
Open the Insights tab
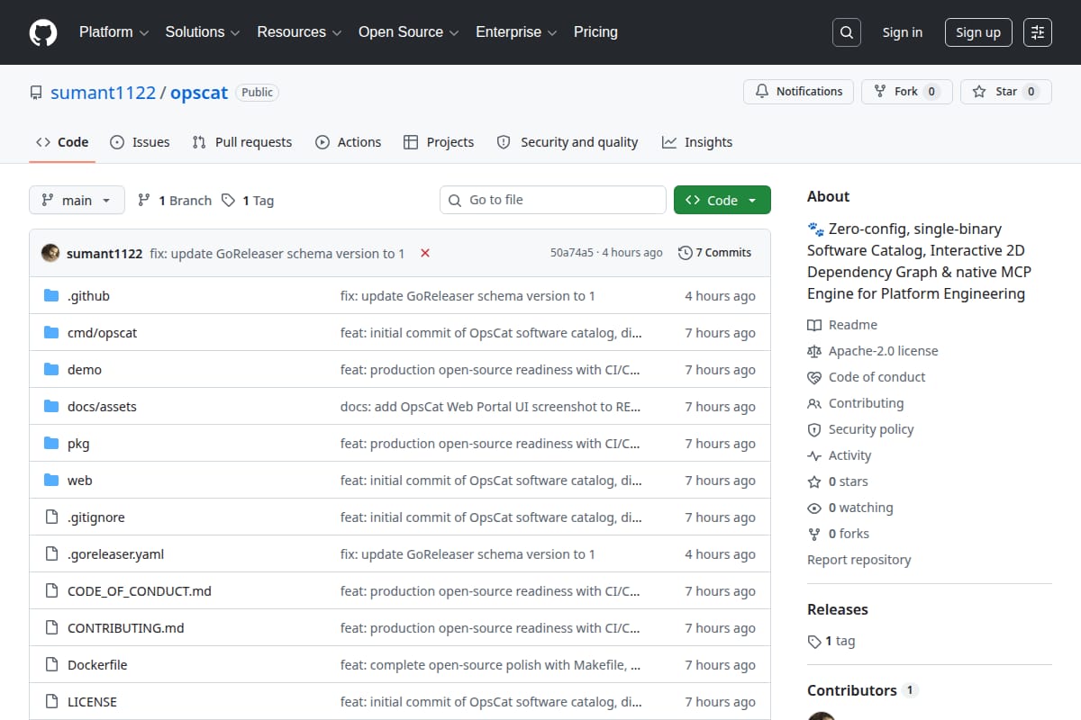click(697, 142)
